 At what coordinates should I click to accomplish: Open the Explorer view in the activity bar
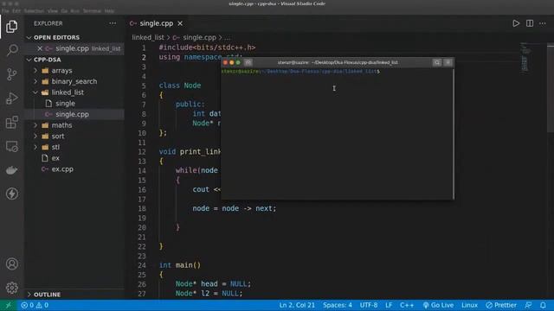pyautogui.click(x=11, y=27)
